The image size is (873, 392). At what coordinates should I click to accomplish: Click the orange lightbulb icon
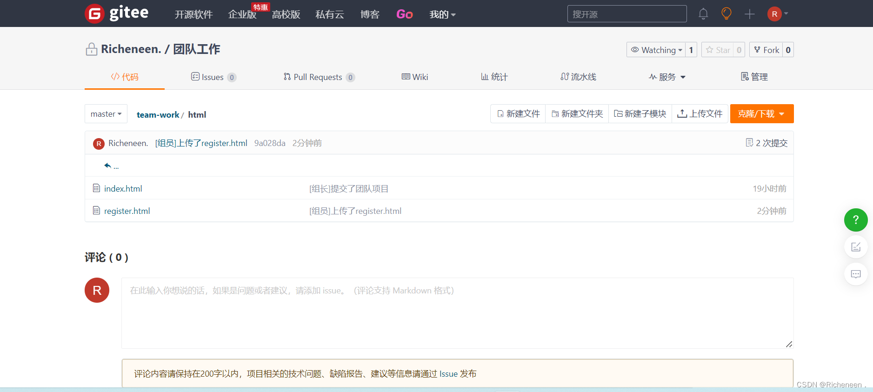click(x=726, y=13)
